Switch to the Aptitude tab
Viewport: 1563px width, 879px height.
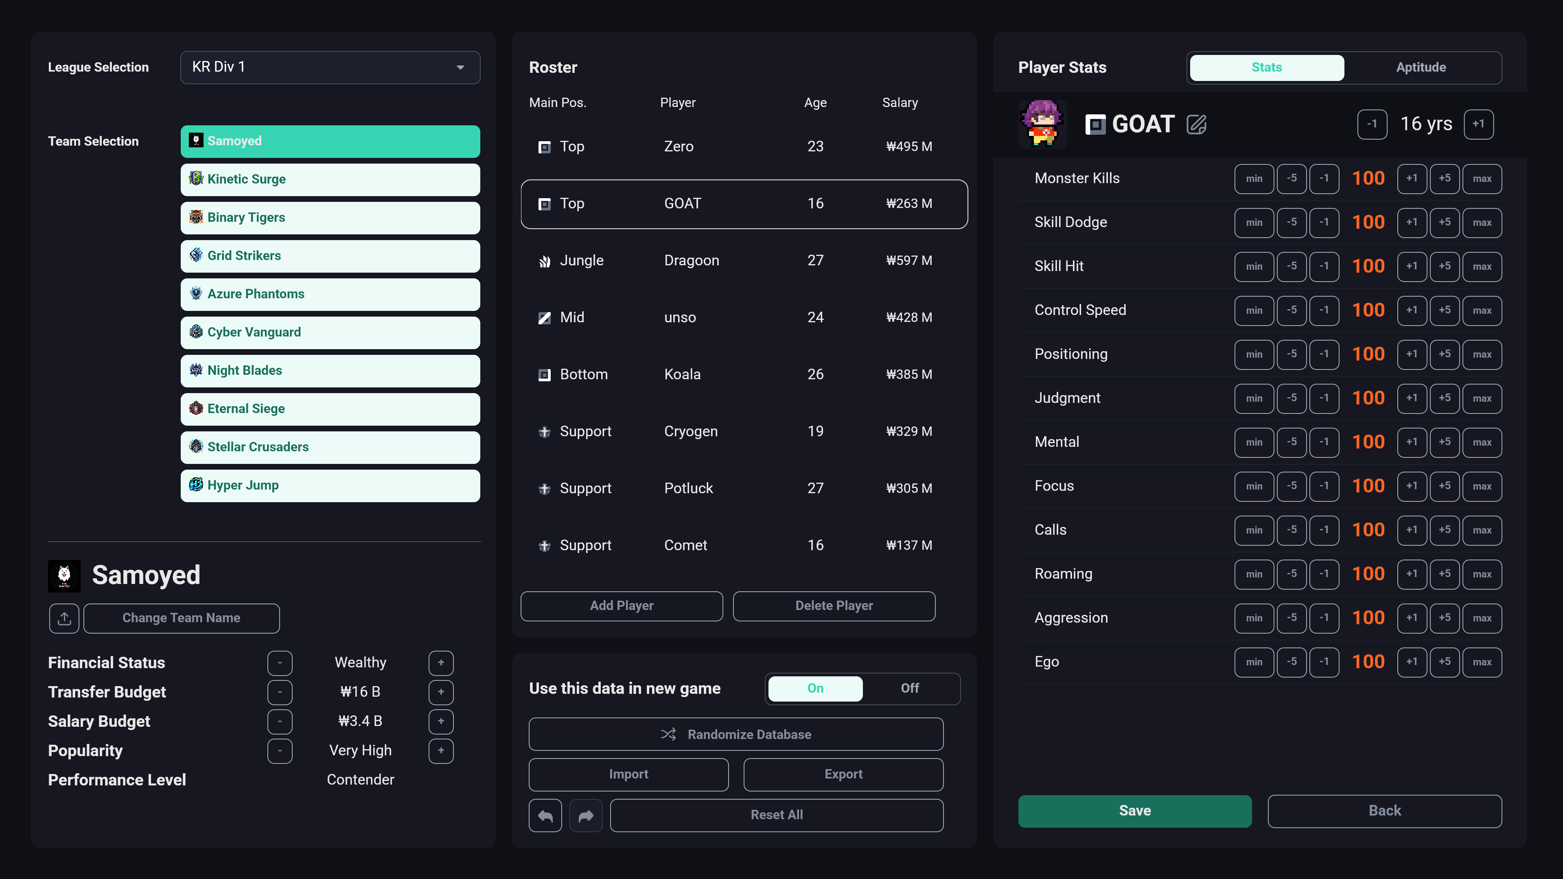[x=1421, y=67]
